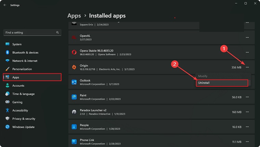Click the Opera Stable app icon

(74, 52)
